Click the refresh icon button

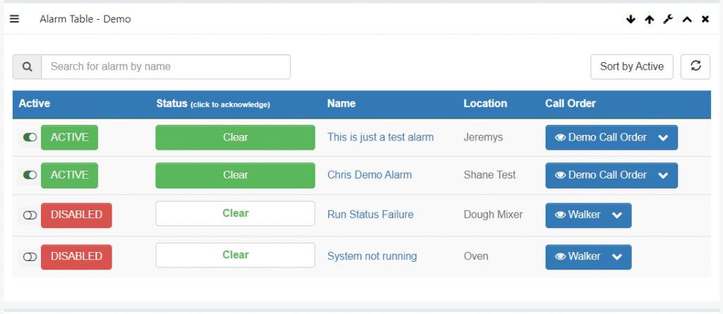(x=695, y=66)
